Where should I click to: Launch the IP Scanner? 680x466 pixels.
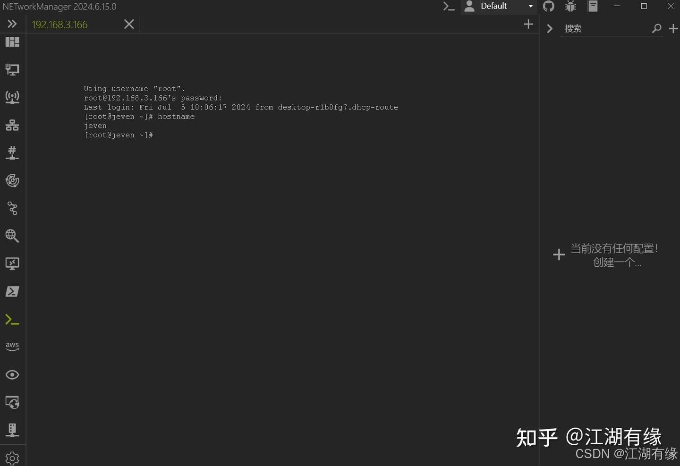(12, 125)
